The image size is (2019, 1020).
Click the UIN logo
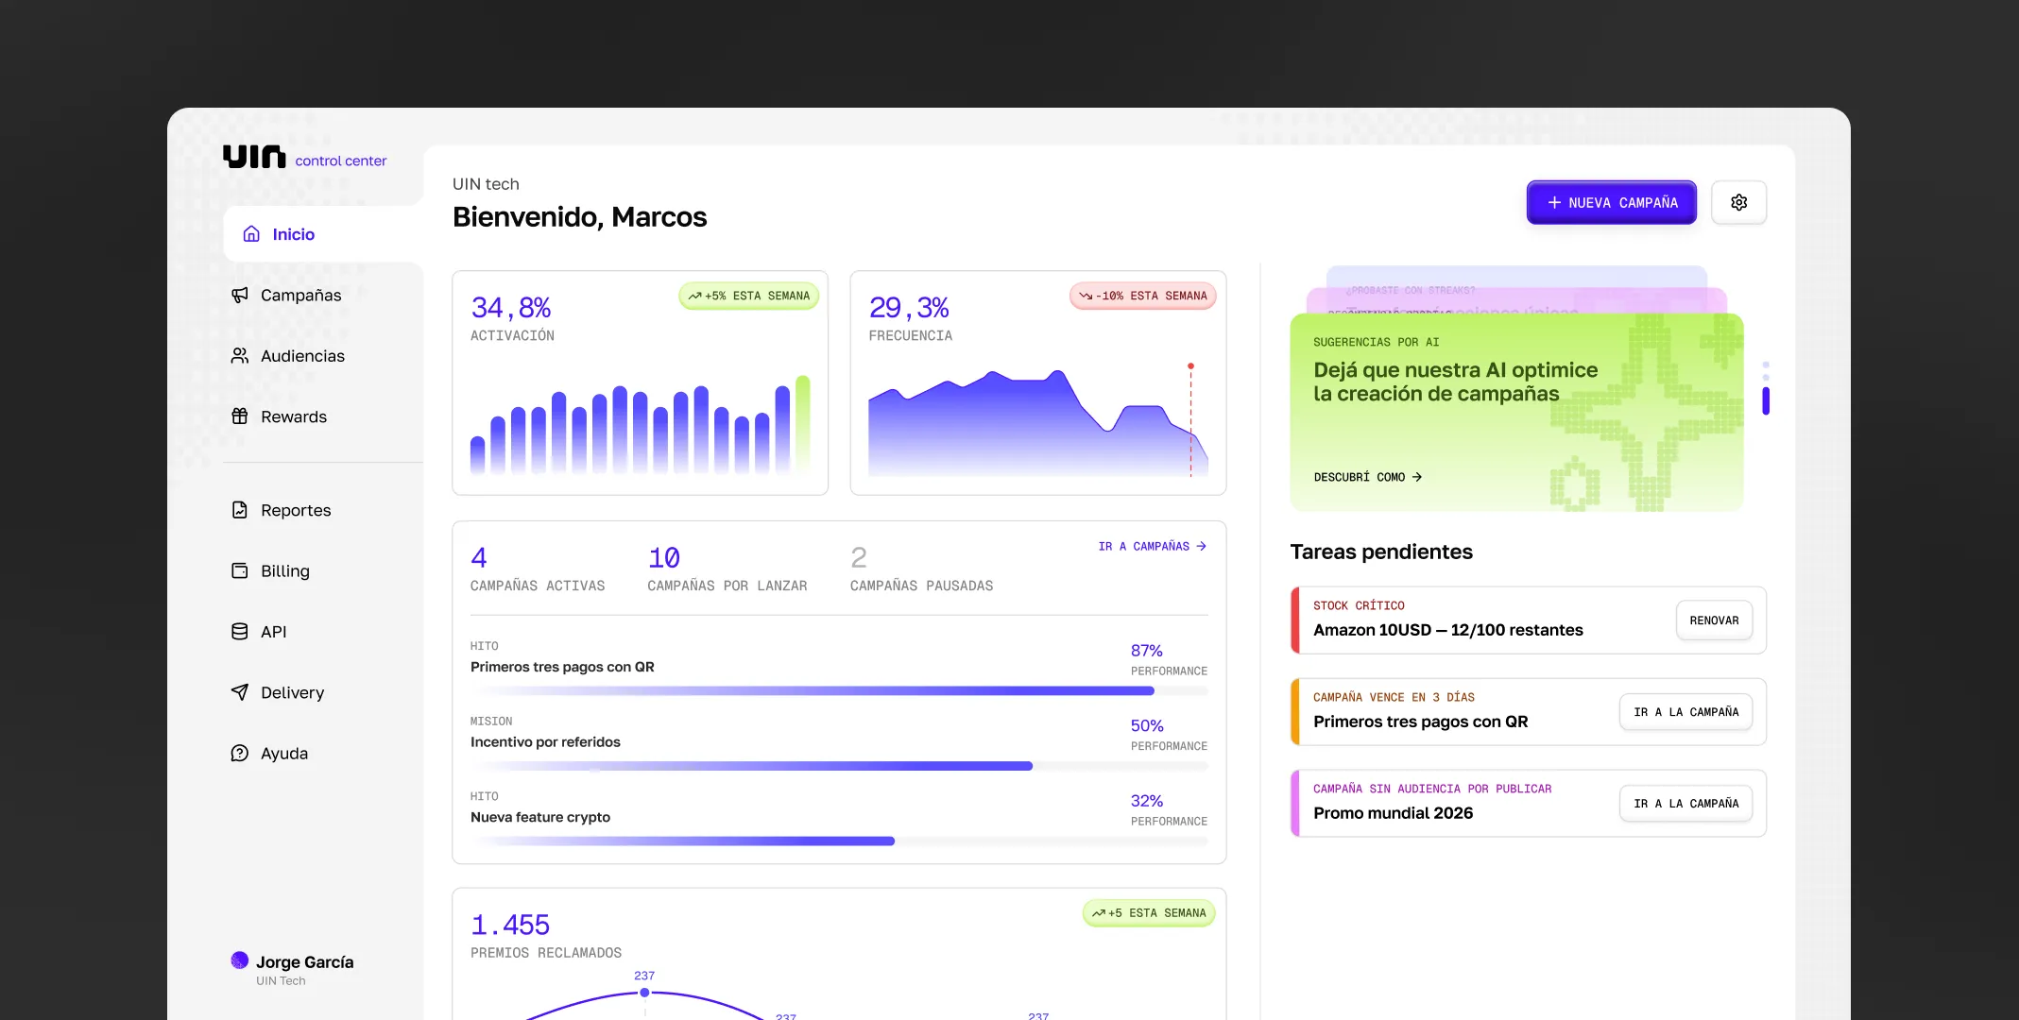tap(254, 157)
